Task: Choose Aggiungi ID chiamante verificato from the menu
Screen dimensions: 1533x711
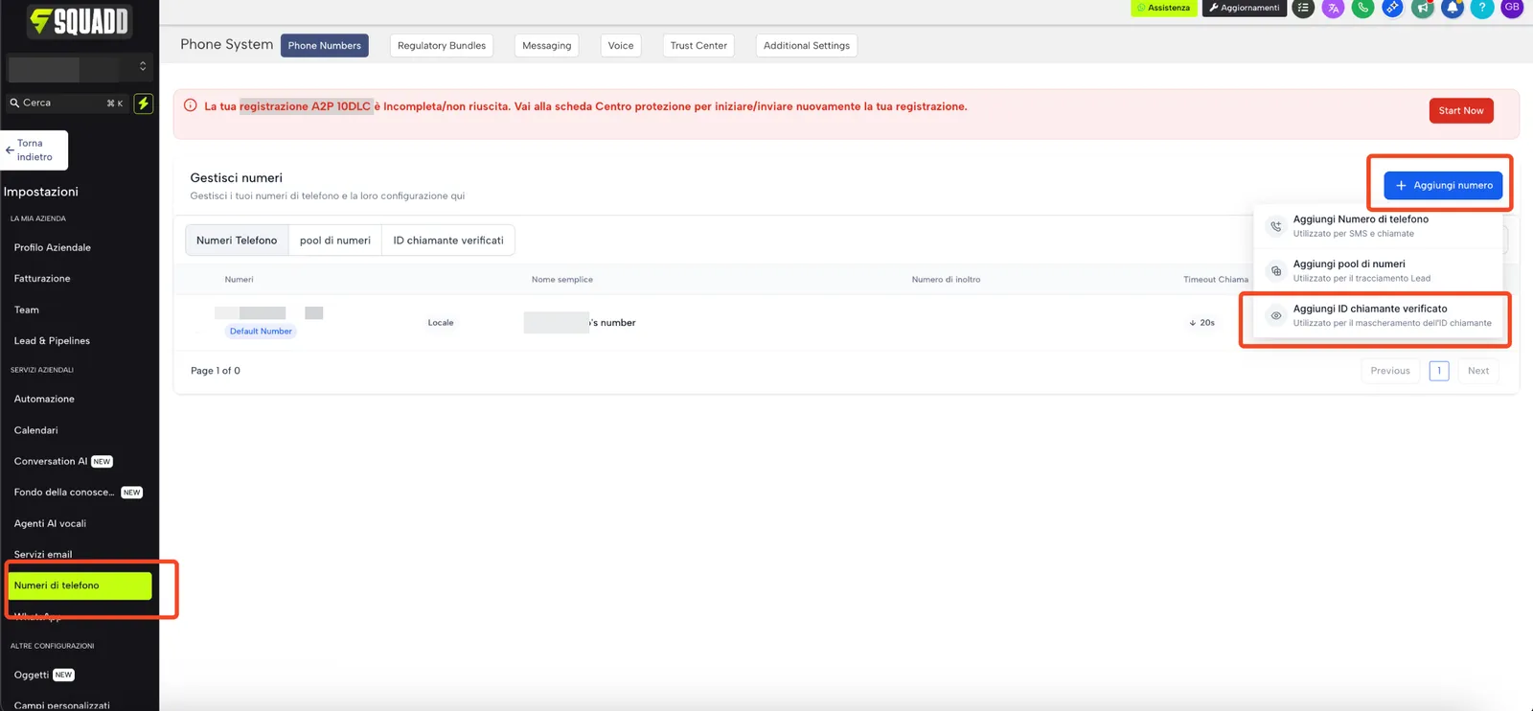Action: pos(1378,315)
